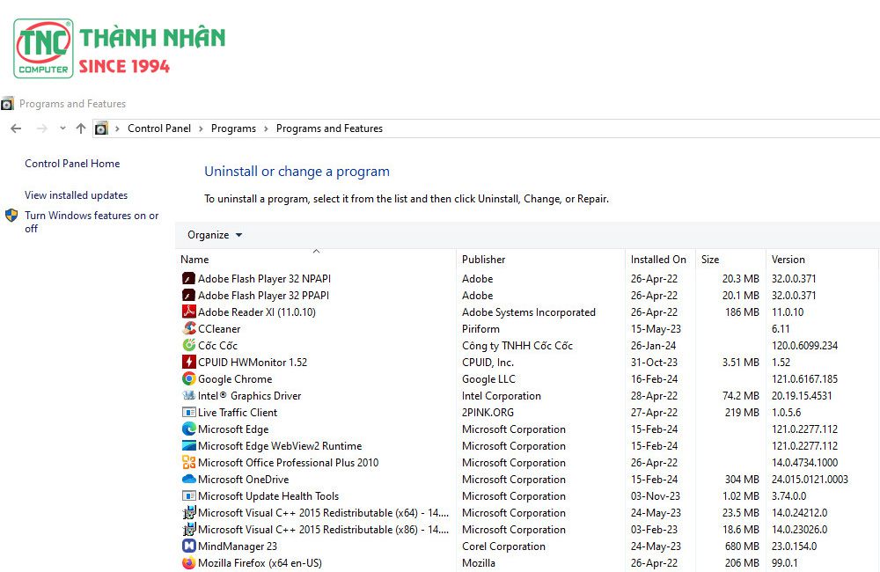The height and width of the screenshot is (572, 880).
Task: Click the Microsoft Office Professional Plus 2010 icon
Action: (188, 463)
